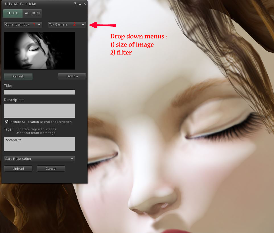Click the Tags field containing secondlife
The height and width of the screenshot is (233, 274).
(x=40, y=144)
